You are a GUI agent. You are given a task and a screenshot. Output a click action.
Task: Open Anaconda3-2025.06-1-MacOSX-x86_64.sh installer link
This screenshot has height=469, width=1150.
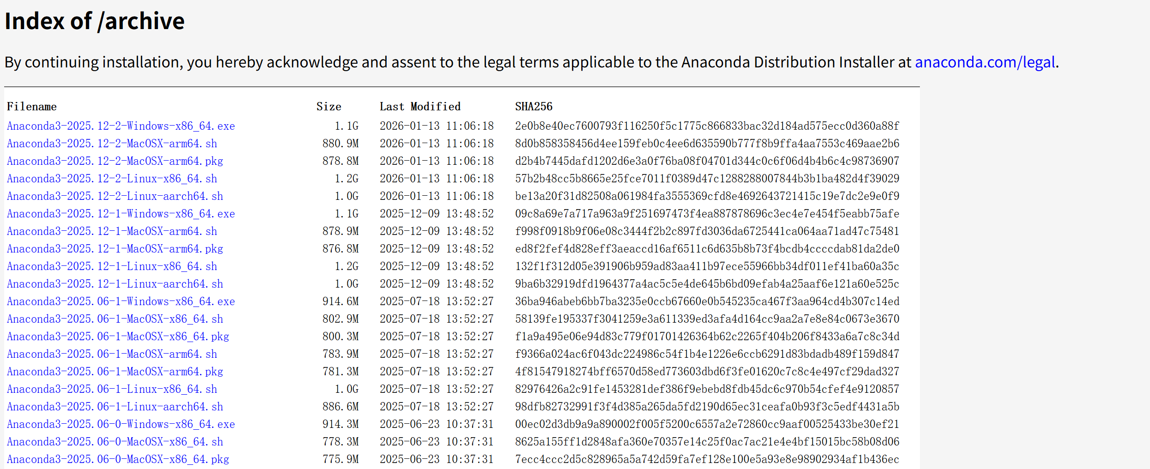115,319
